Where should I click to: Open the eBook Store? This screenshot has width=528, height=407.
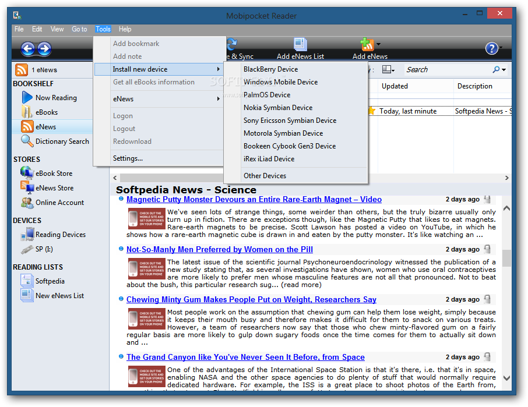pos(54,174)
